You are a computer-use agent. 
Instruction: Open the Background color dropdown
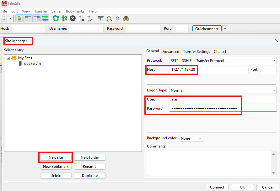coord(191,138)
